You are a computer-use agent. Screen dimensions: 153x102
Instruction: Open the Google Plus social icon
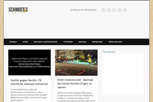point(119,10)
